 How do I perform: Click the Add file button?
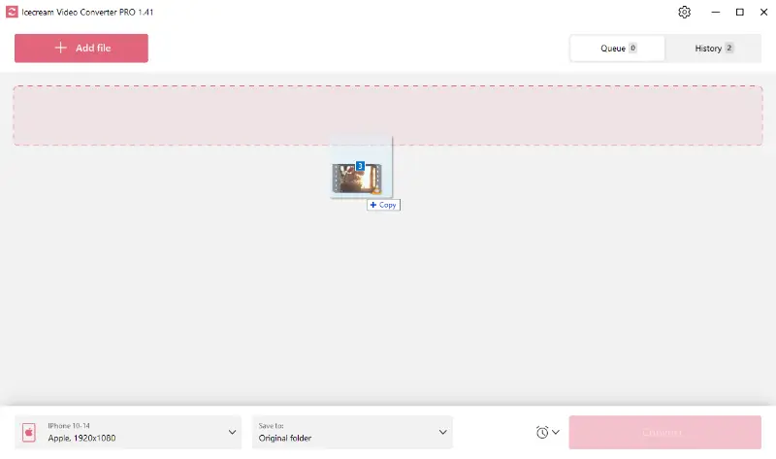[x=81, y=48]
